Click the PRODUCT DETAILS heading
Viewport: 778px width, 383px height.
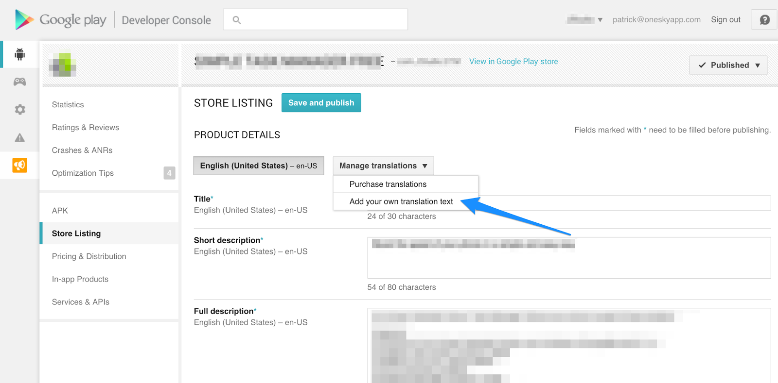(237, 135)
